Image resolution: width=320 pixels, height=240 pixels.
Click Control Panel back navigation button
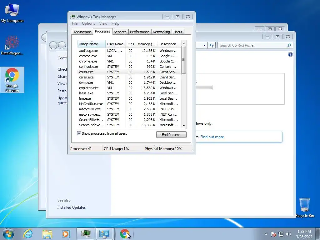click(x=53, y=45)
